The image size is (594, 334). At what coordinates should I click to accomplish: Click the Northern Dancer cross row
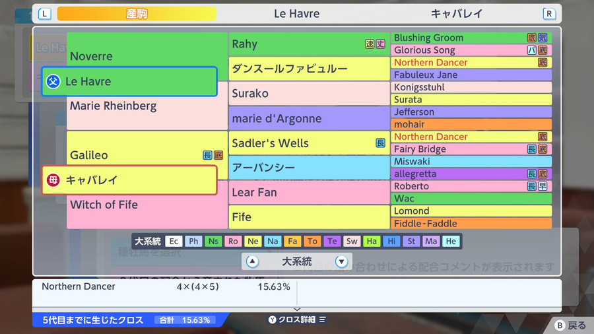coord(165,286)
